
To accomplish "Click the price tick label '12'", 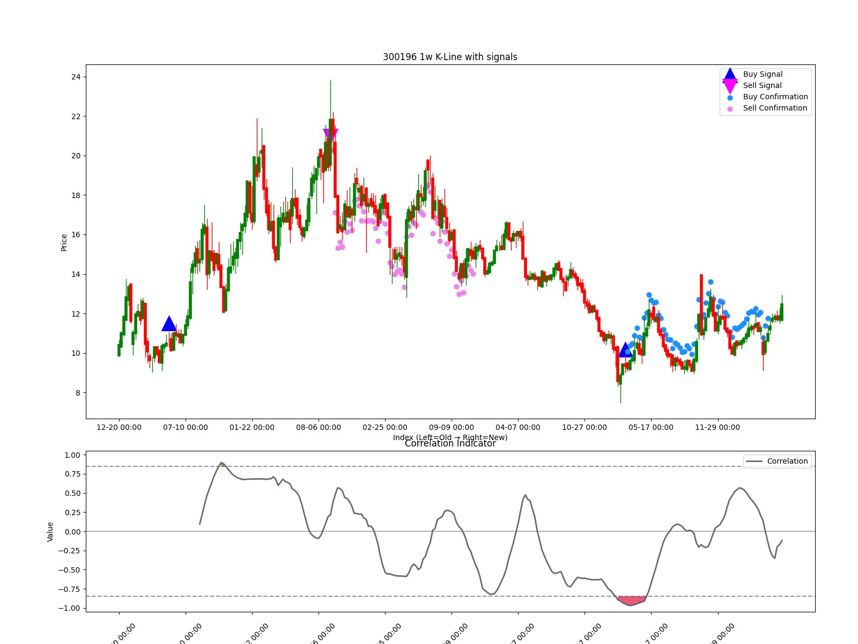I will 76,314.
